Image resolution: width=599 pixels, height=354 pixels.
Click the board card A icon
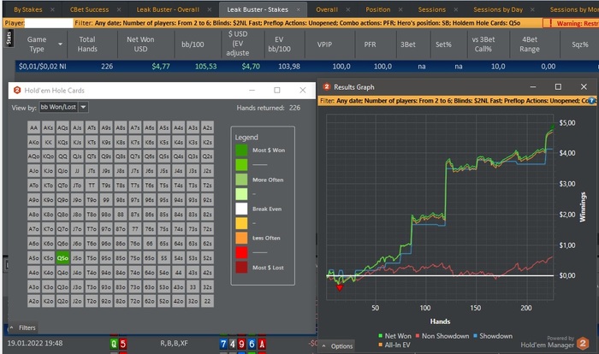[x=262, y=344]
